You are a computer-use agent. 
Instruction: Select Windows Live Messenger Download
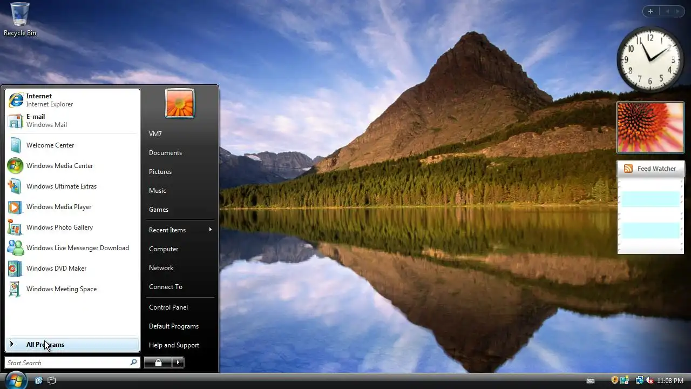(72, 248)
